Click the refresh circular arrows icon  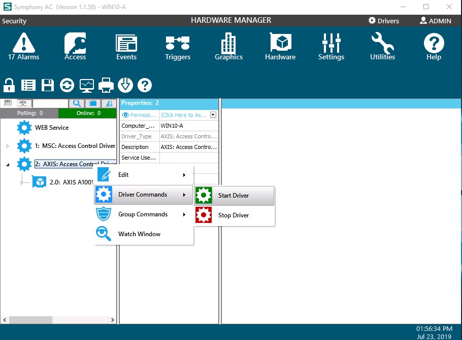pos(67,85)
